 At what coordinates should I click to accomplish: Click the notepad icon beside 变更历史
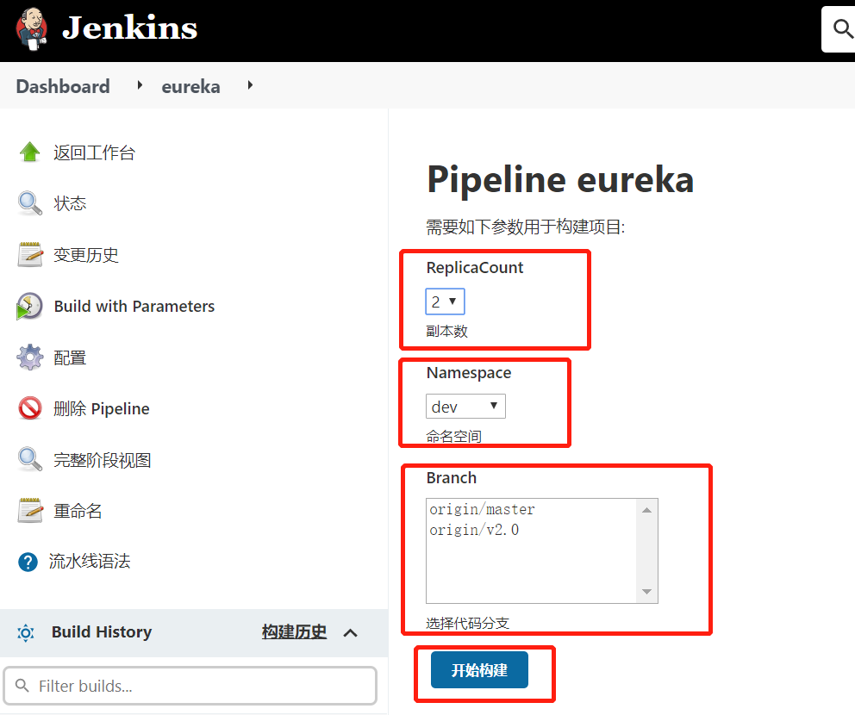point(30,255)
